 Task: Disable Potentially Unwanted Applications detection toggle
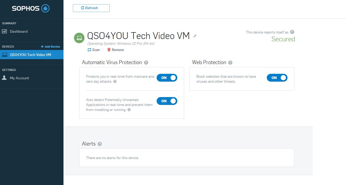coord(167,101)
